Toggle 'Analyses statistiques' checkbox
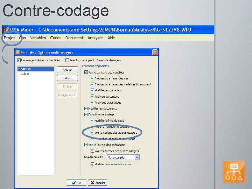This screenshot has width=252, height=189. (92, 102)
